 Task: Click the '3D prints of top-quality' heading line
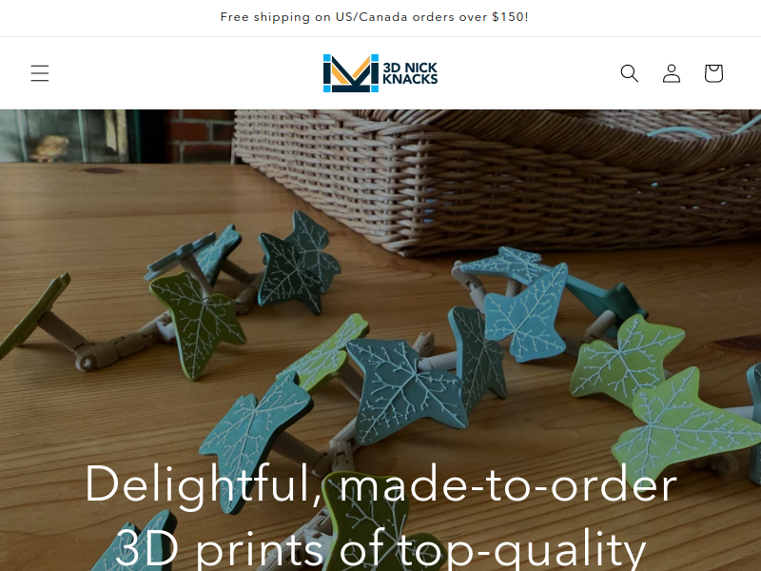pos(380,549)
